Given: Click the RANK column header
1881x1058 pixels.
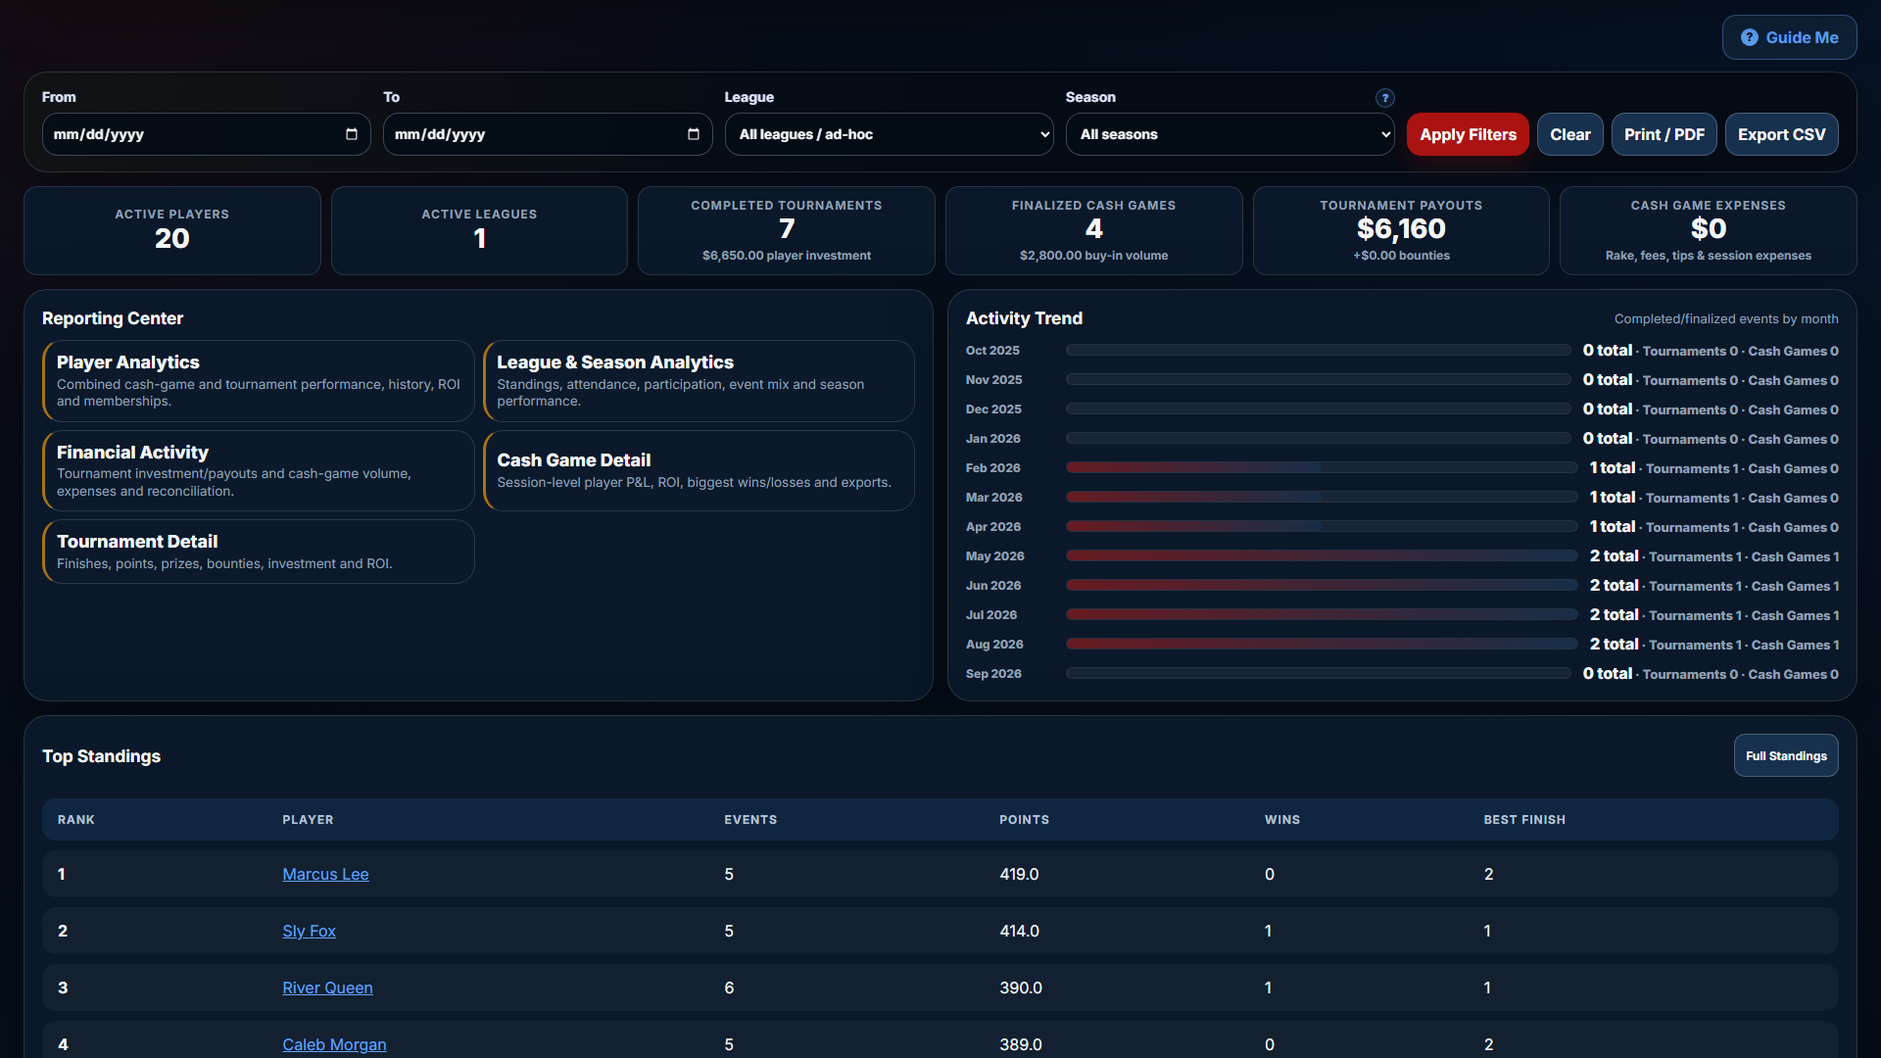Looking at the screenshot, I should 76,820.
